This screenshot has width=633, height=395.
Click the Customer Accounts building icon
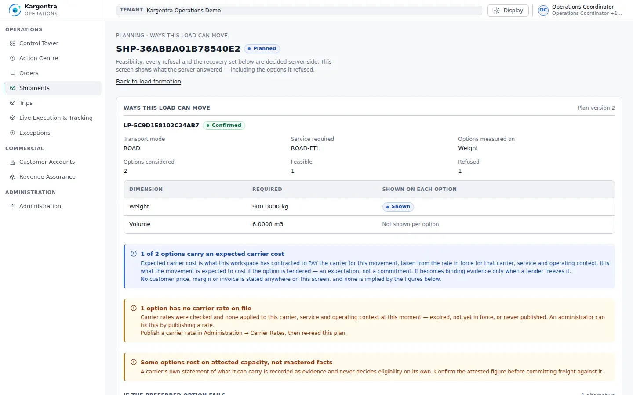[x=12, y=162]
